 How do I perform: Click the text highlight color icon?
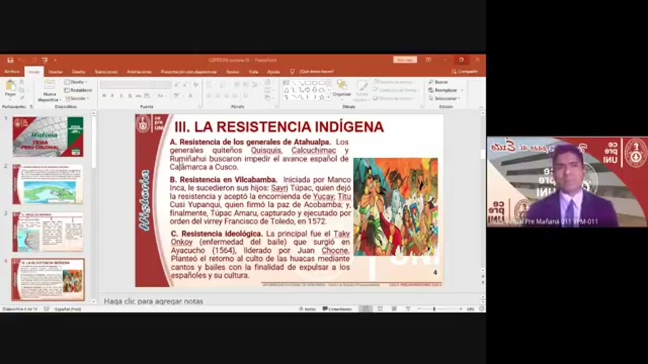(x=178, y=96)
